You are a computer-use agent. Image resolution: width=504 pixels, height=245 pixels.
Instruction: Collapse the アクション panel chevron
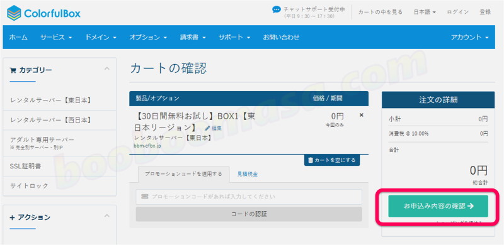107,215
